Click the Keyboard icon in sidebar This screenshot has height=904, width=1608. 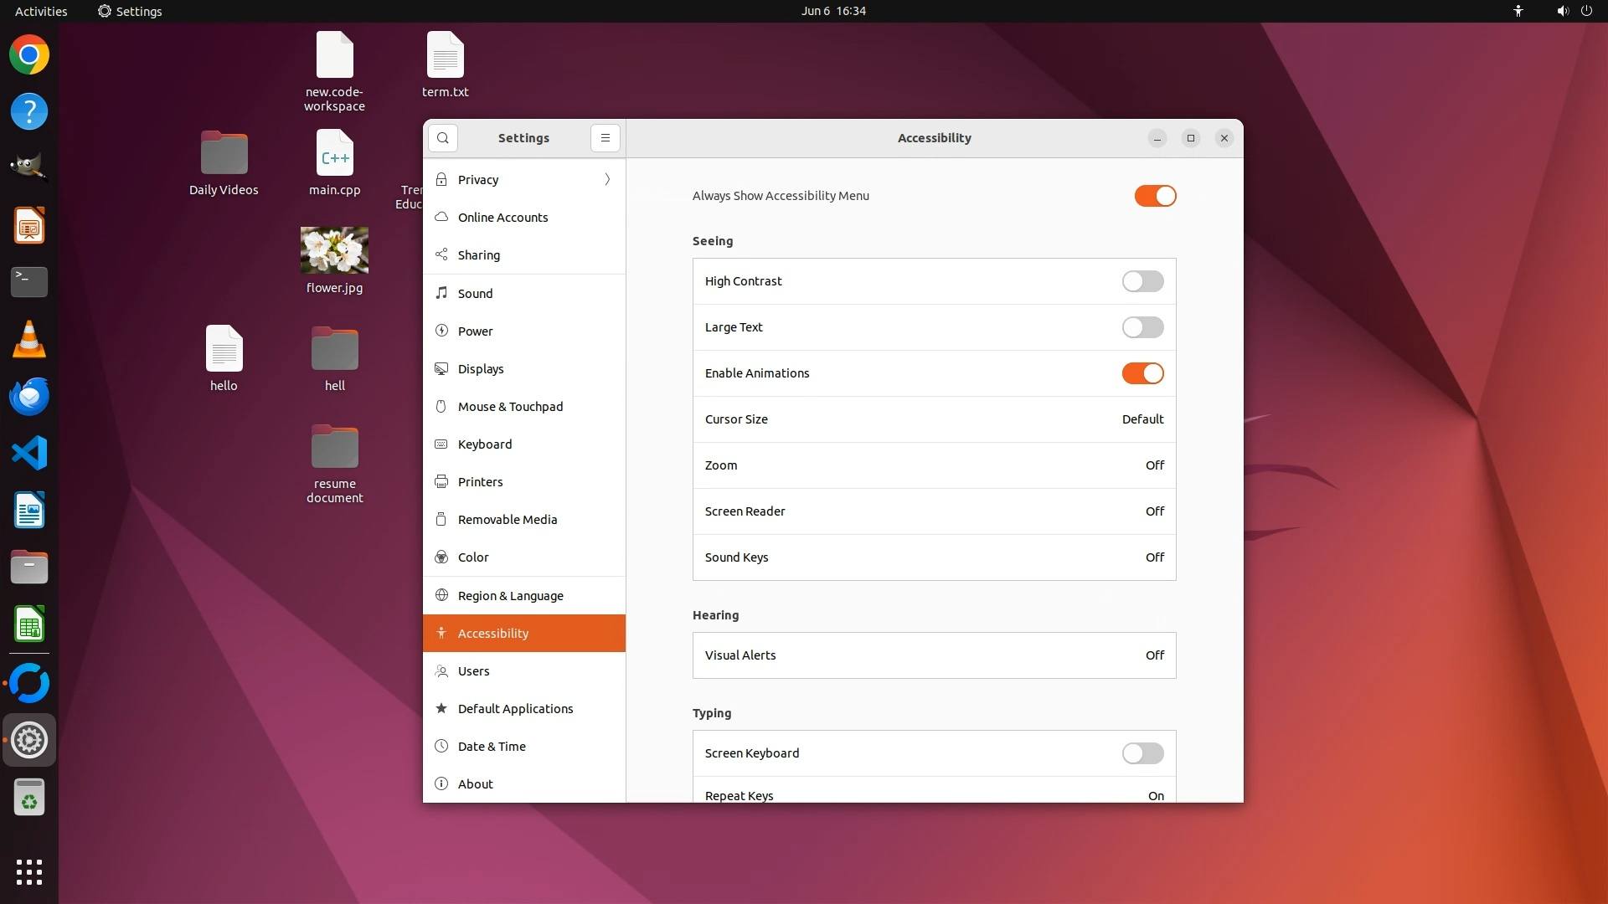[441, 444]
